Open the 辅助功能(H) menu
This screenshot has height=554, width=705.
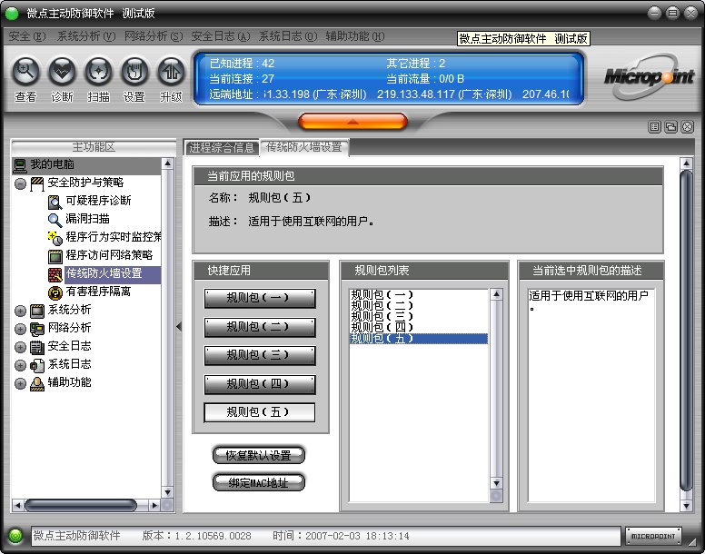pyautogui.click(x=355, y=36)
